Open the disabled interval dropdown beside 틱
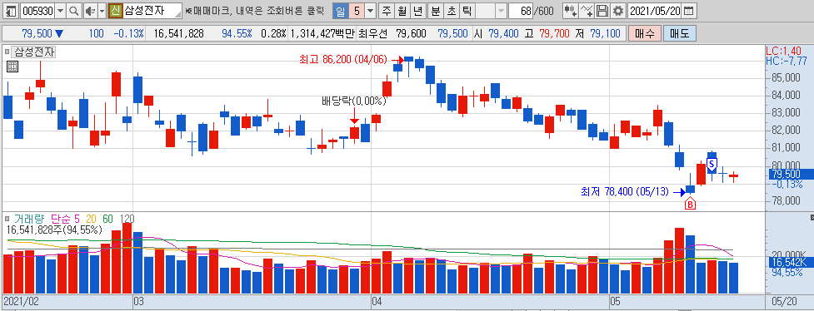 501,10
